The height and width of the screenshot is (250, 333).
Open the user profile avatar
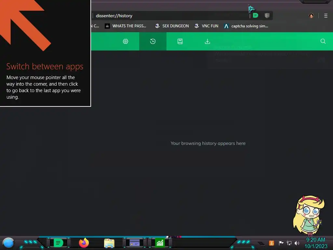pos(311,16)
